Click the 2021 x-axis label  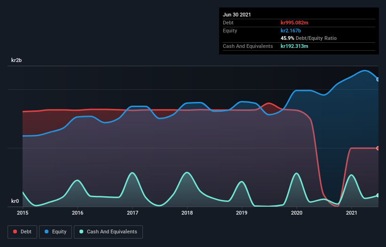pos(352,213)
